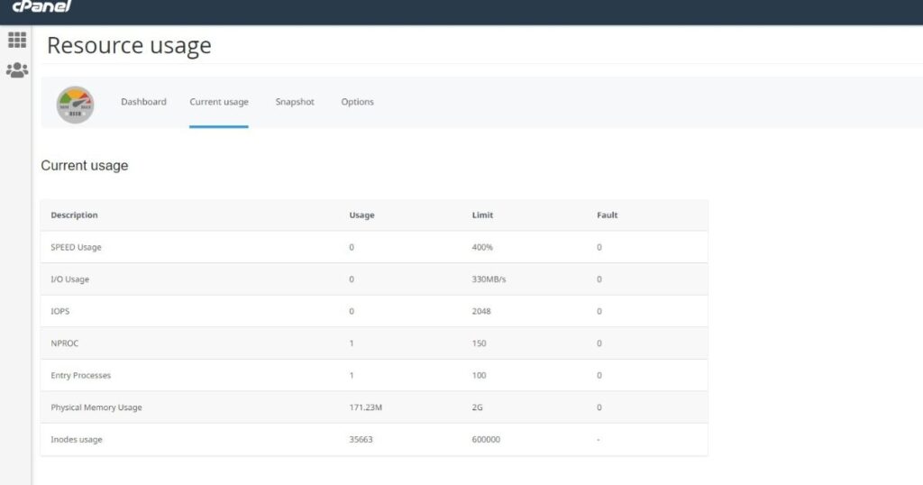The image size is (923, 485).
Task: Switch to the Dashboard tab
Action: [x=143, y=102]
